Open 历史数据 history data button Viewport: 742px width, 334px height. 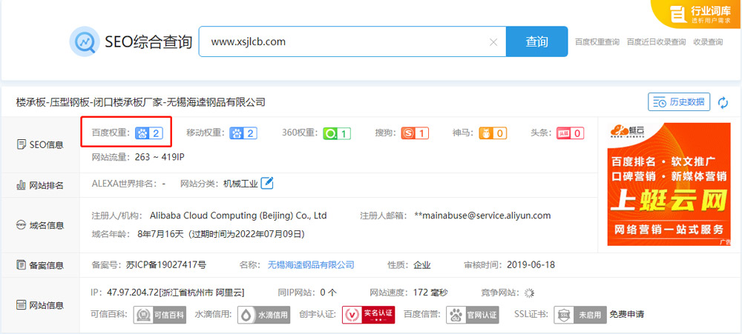pos(678,102)
